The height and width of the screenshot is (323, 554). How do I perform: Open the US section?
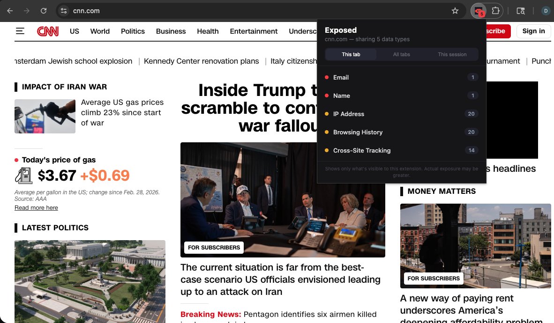coord(74,31)
